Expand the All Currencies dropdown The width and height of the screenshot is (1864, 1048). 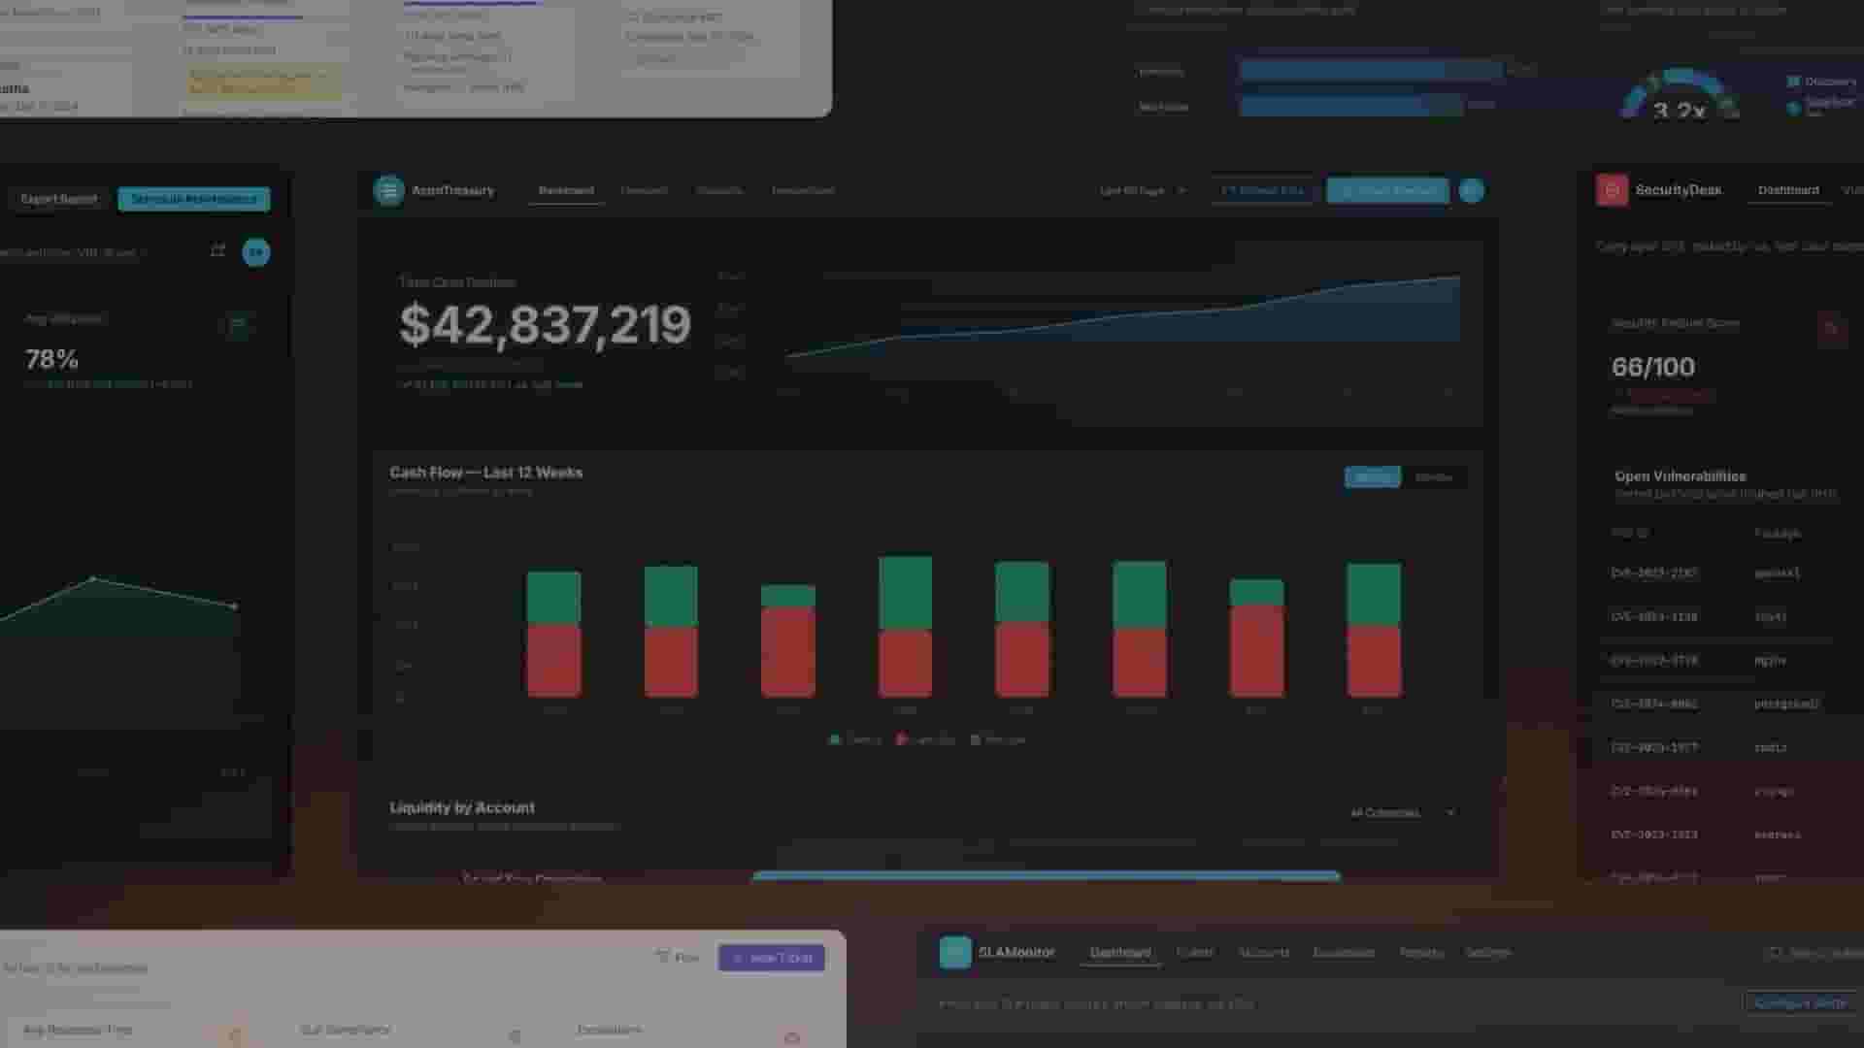[1402, 812]
